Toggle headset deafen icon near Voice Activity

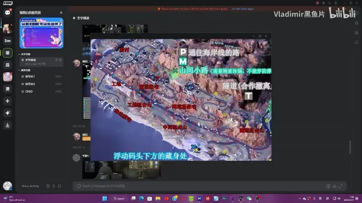59,186
